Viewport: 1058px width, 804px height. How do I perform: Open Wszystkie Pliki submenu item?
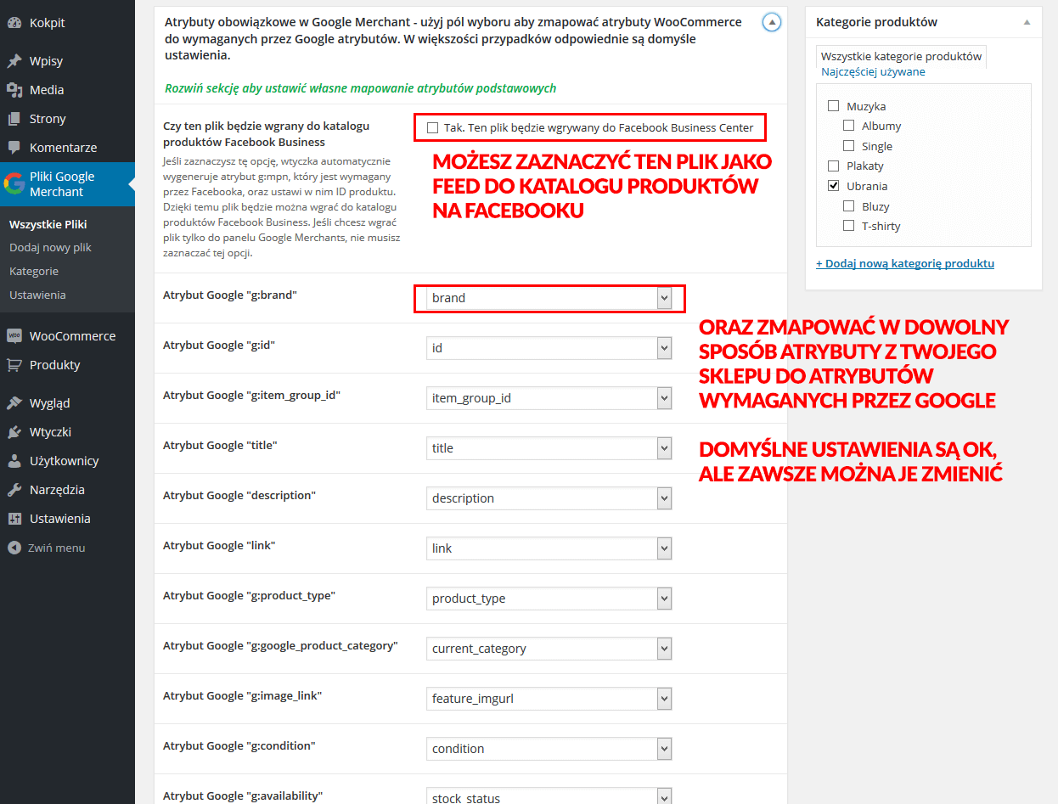pyautogui.click(x=48, y=224)
